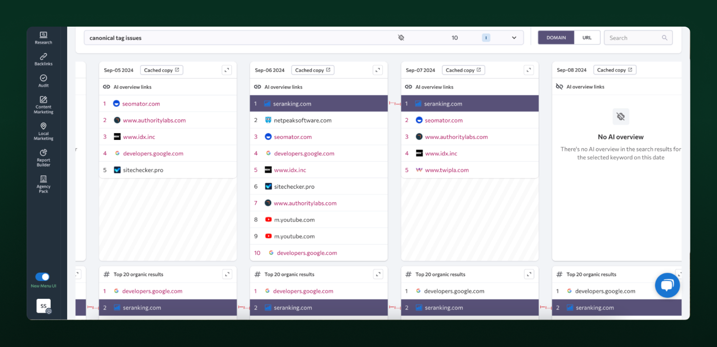
Task: Select seranking.com in Sep-07 organic results
Action: pos(470,308)
